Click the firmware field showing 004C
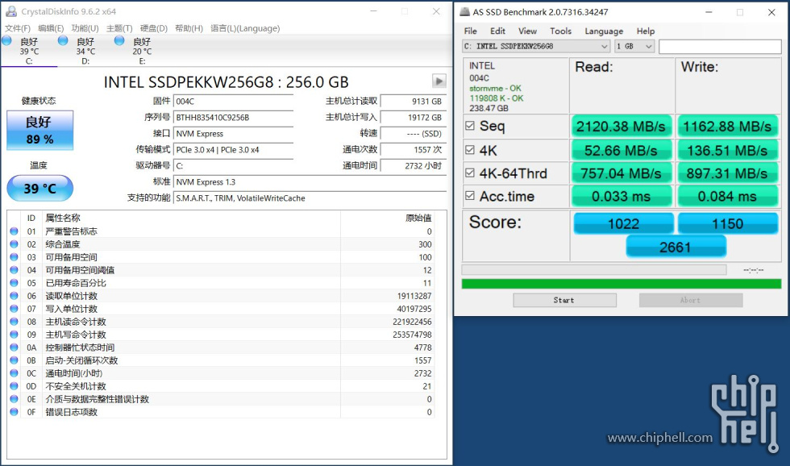 pos(233,102)
